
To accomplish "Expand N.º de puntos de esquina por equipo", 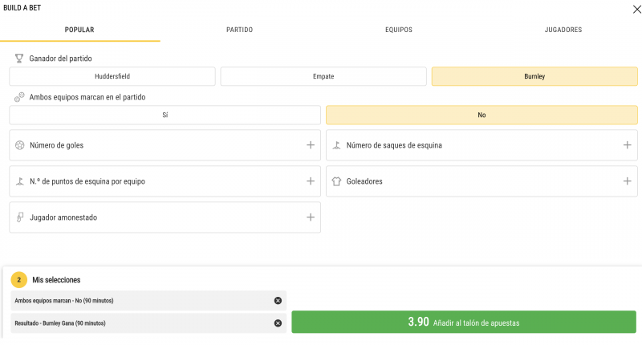I will (x=310, y=181).
